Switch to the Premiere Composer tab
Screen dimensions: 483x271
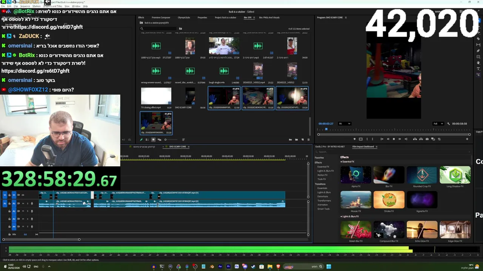(x=161, y=17)
